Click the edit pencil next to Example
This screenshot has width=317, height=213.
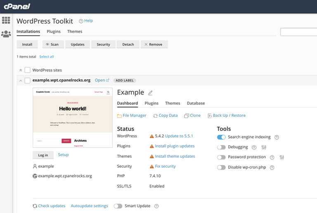150,93
